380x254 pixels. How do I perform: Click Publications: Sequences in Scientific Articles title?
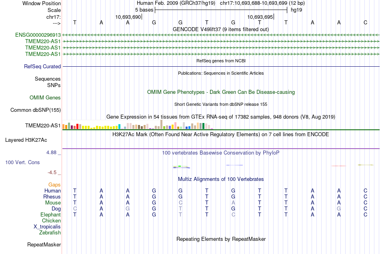(221, 73)
